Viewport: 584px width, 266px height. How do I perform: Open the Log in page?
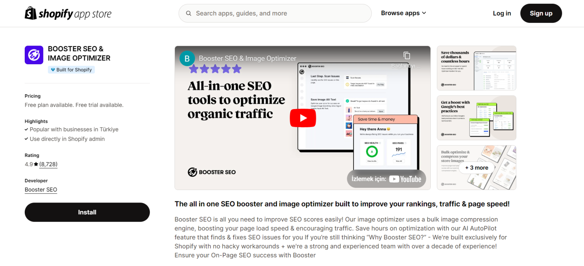pos(502,13)
